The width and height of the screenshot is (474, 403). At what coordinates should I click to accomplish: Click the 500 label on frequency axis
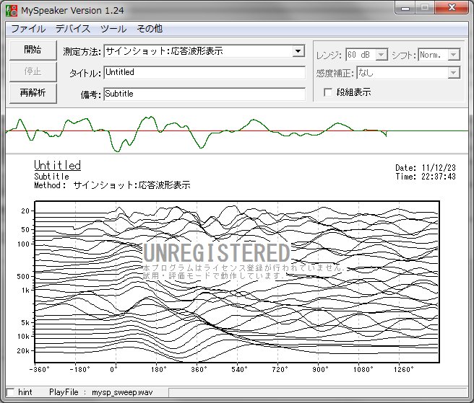pos(23,276)
